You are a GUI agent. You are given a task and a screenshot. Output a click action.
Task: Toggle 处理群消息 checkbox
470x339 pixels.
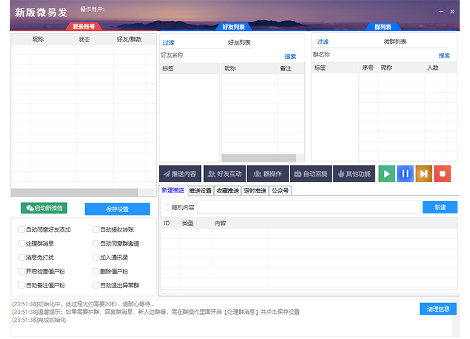tap(22, 243)
